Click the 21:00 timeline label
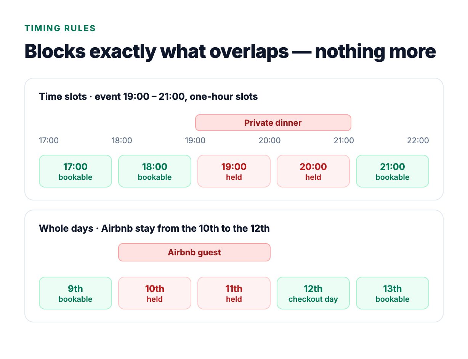The height and width of the screenshot is (359, 468). [344, 141]
